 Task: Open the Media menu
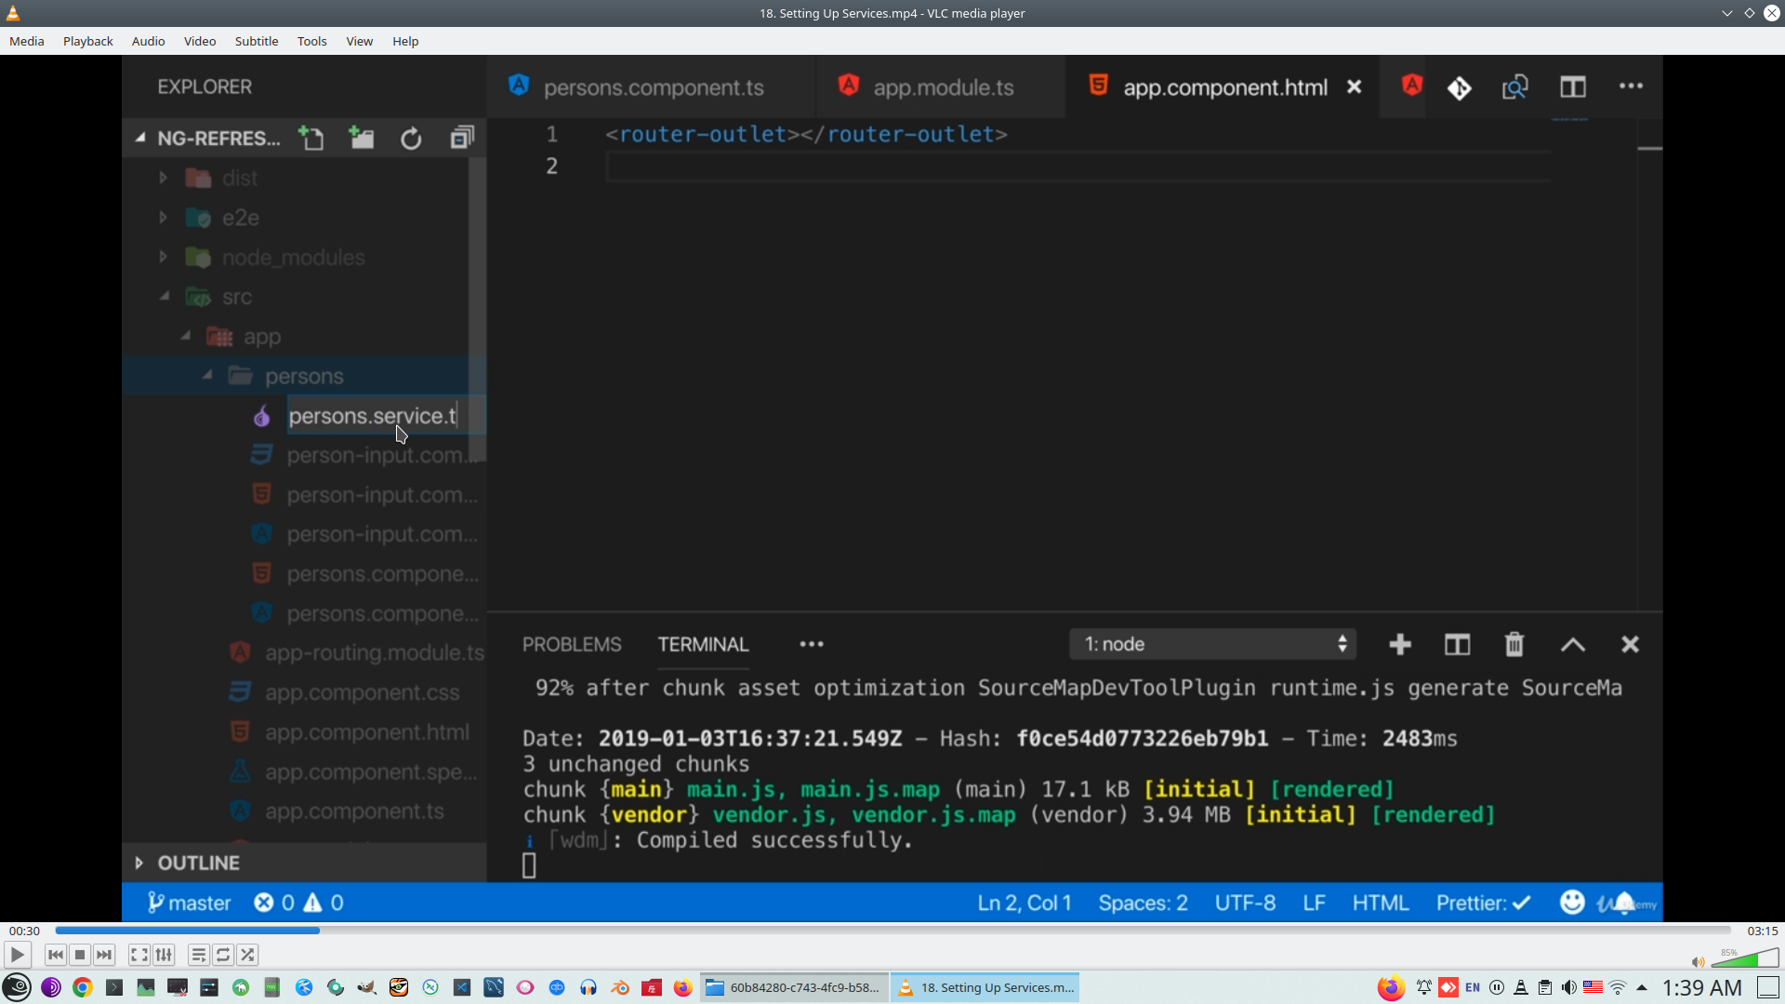26,41
